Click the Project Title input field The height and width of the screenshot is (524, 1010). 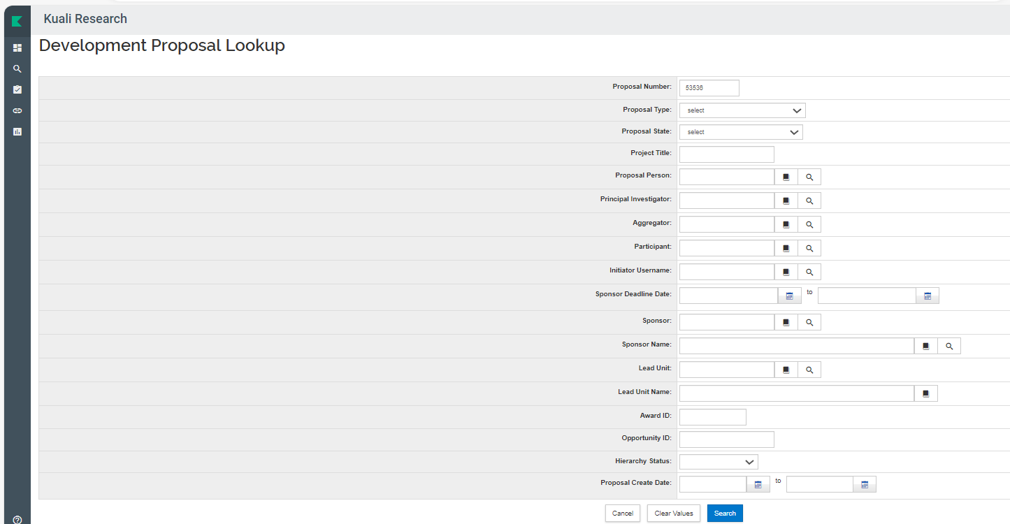tap(727, 154)
